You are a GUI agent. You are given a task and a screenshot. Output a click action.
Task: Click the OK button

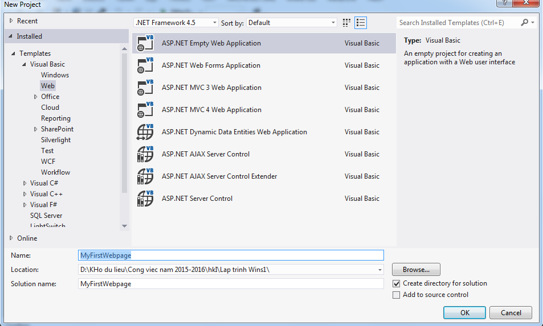click(x=464, y=312)
